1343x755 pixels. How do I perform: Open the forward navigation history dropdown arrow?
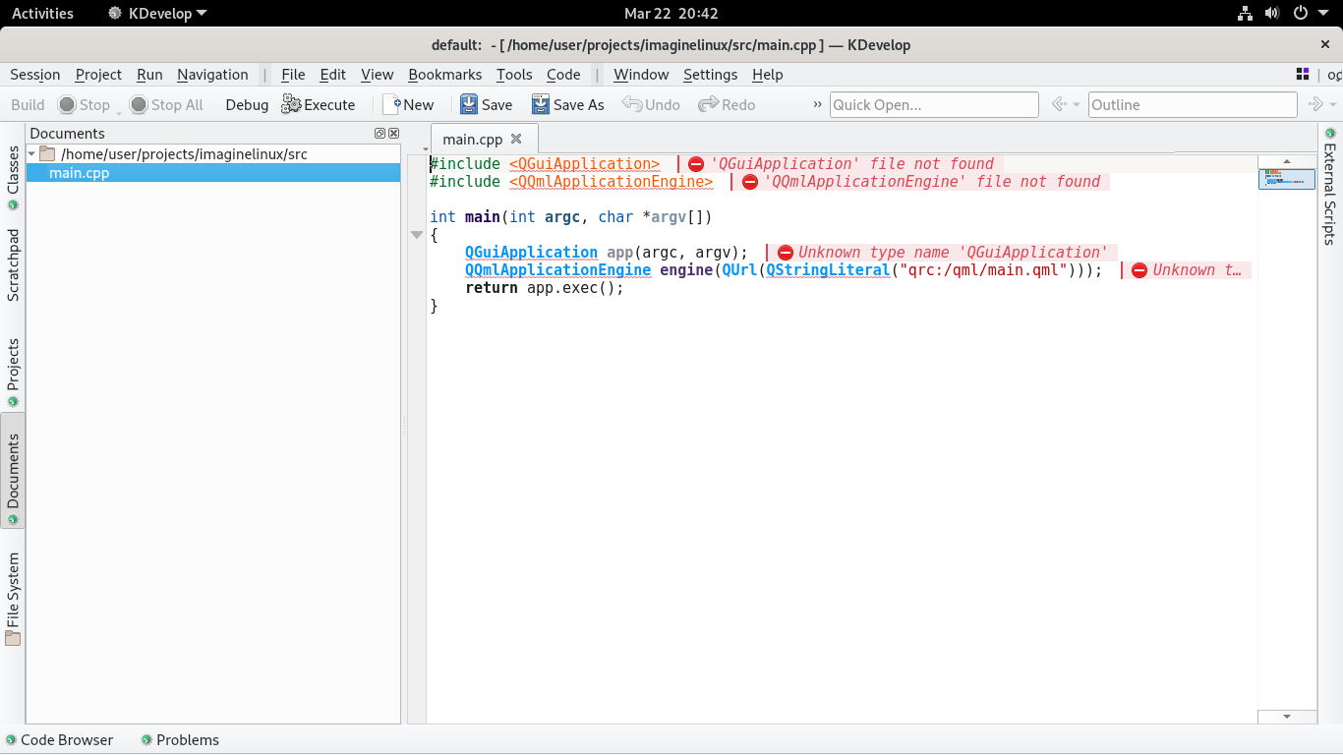point(1333,105)
